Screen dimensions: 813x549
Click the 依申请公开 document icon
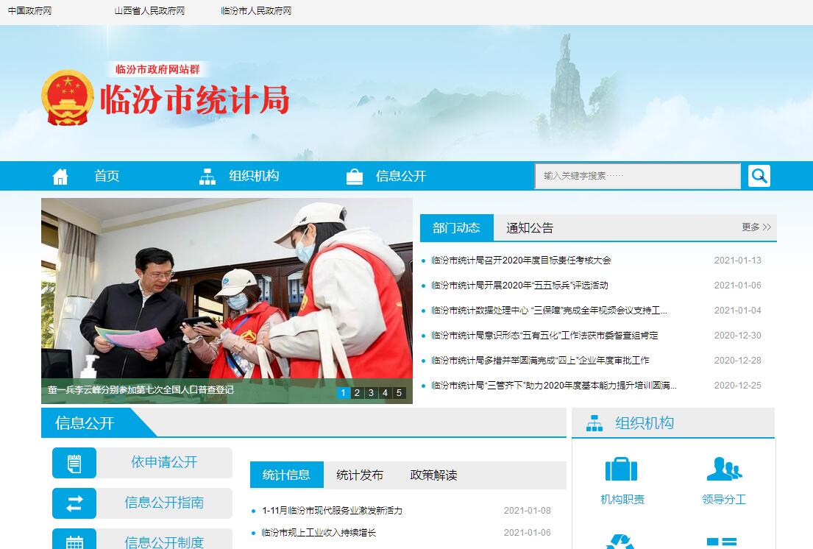(74, 463)
